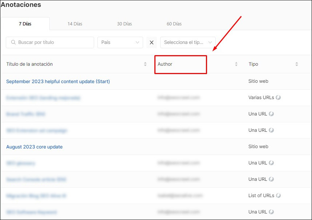The image size is (312, 220).
Task: Click globe icon beside last row's "Una URL"
Action: click(271, 212)
